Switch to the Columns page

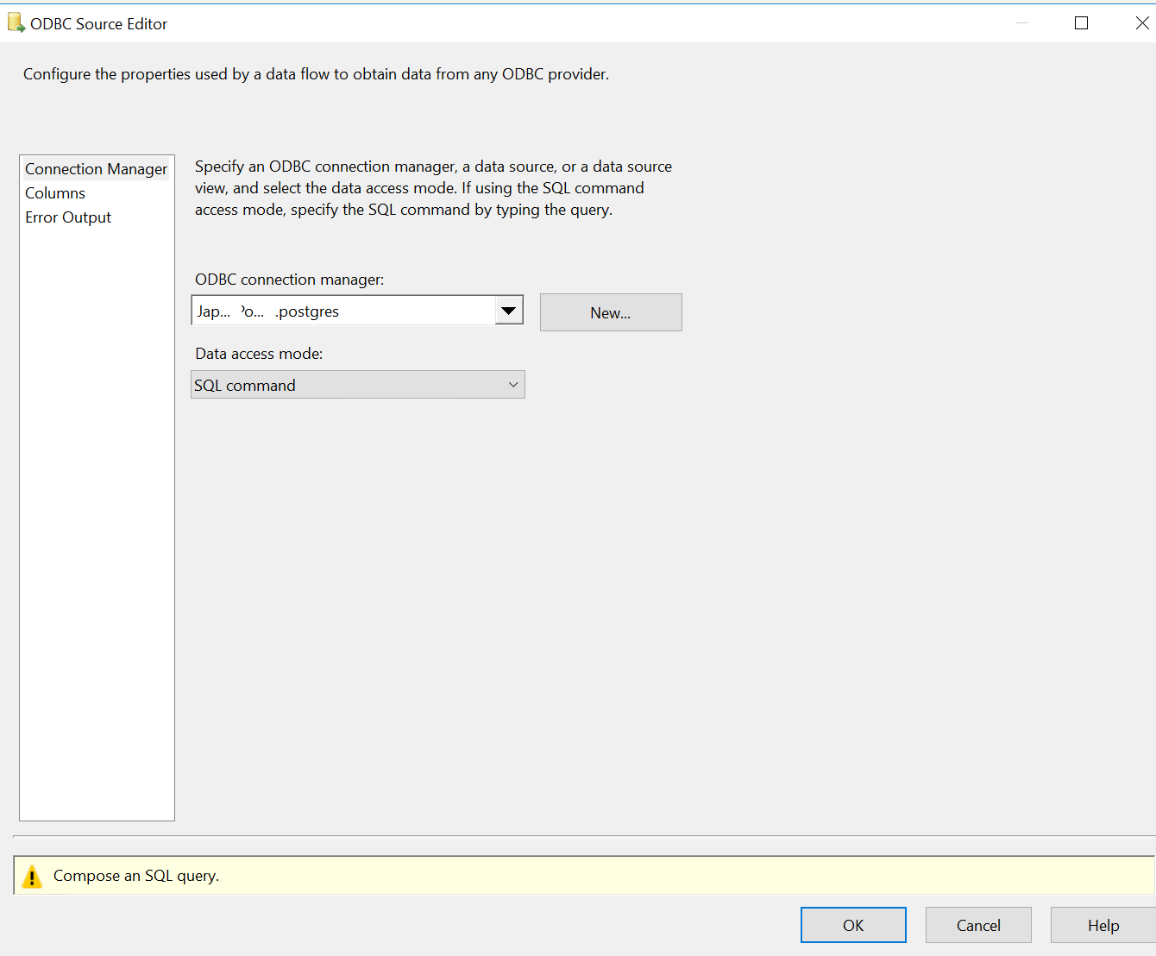pos(55,193)
